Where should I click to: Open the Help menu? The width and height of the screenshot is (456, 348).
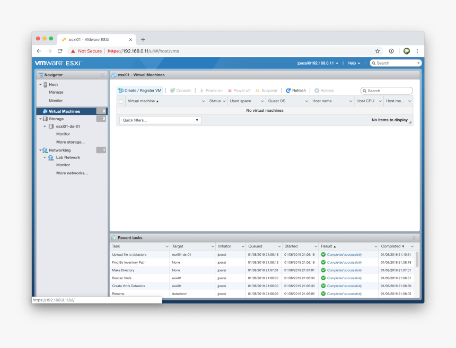353,63
